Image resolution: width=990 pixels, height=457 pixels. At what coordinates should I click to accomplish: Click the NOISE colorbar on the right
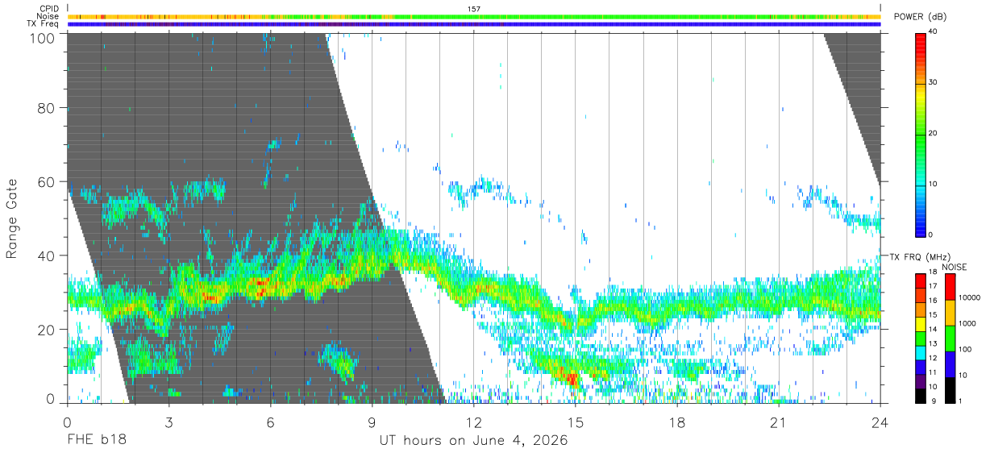pyautogui.click(x=949, y=337)
